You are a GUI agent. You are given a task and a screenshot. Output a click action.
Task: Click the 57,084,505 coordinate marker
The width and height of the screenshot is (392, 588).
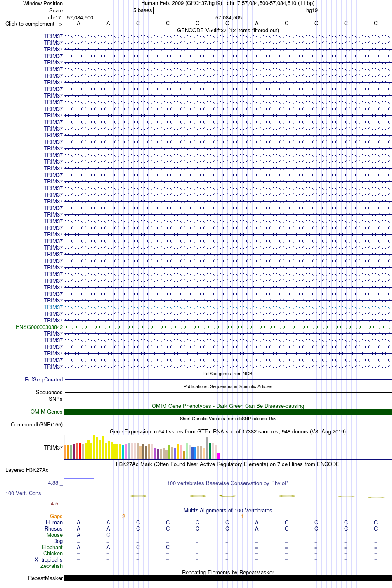pyautogui.click(x=229, y=17)
